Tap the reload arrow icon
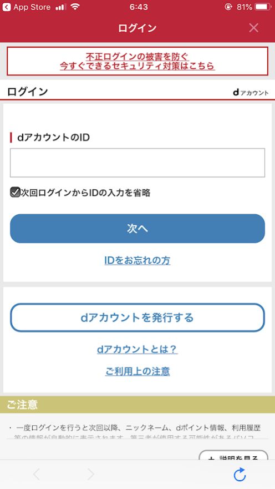Image resolution: width=275 pixels, height=489 pixels. click(240, 475)
